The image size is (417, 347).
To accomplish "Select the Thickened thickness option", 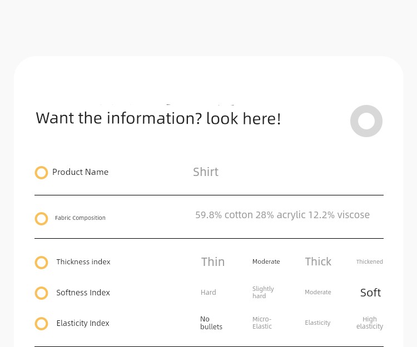I will [x=369, y=261].
